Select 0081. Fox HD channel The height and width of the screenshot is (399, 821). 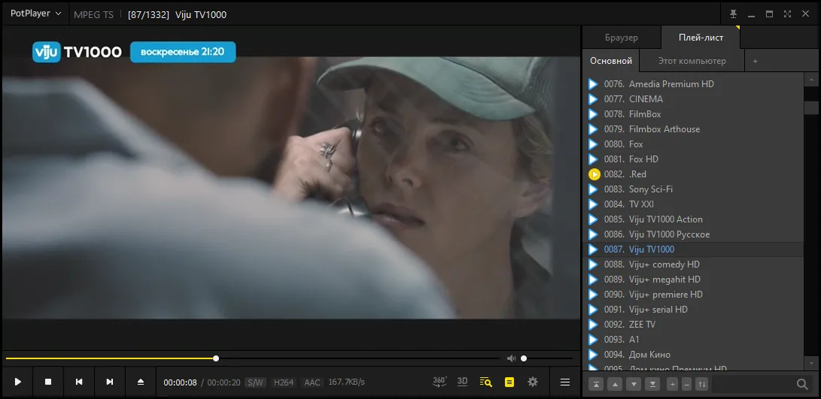click(693, 159)
